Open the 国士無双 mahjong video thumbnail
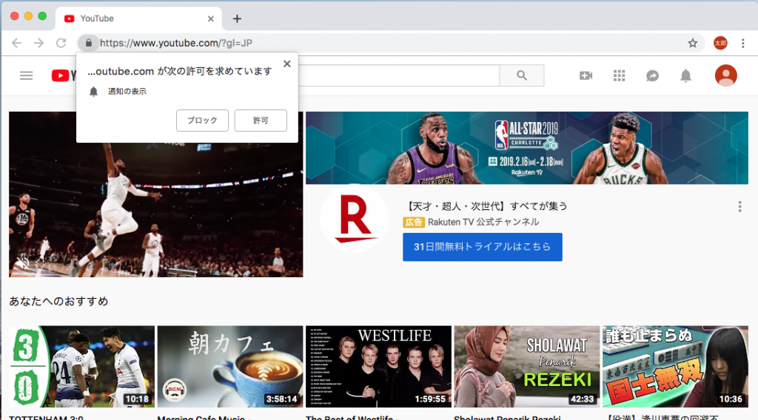The height and width of the screenshot is (420, 758). pyautogui.click(x=675, y=367)
